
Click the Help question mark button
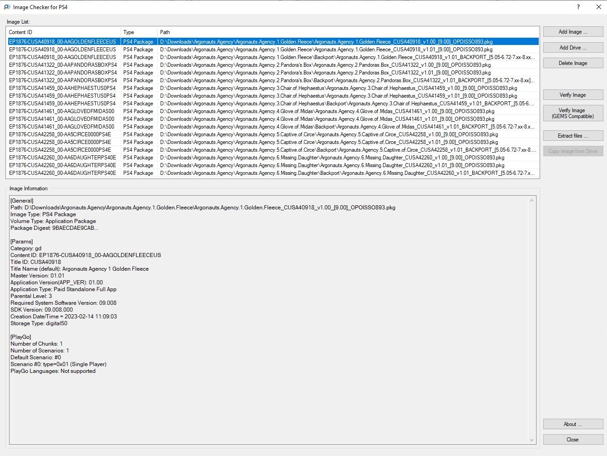pos(578,7)
